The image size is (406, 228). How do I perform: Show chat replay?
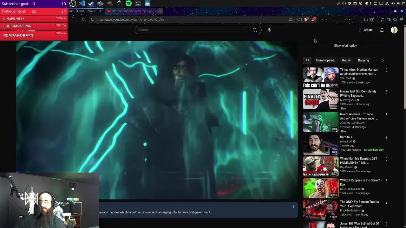(345, 46)
